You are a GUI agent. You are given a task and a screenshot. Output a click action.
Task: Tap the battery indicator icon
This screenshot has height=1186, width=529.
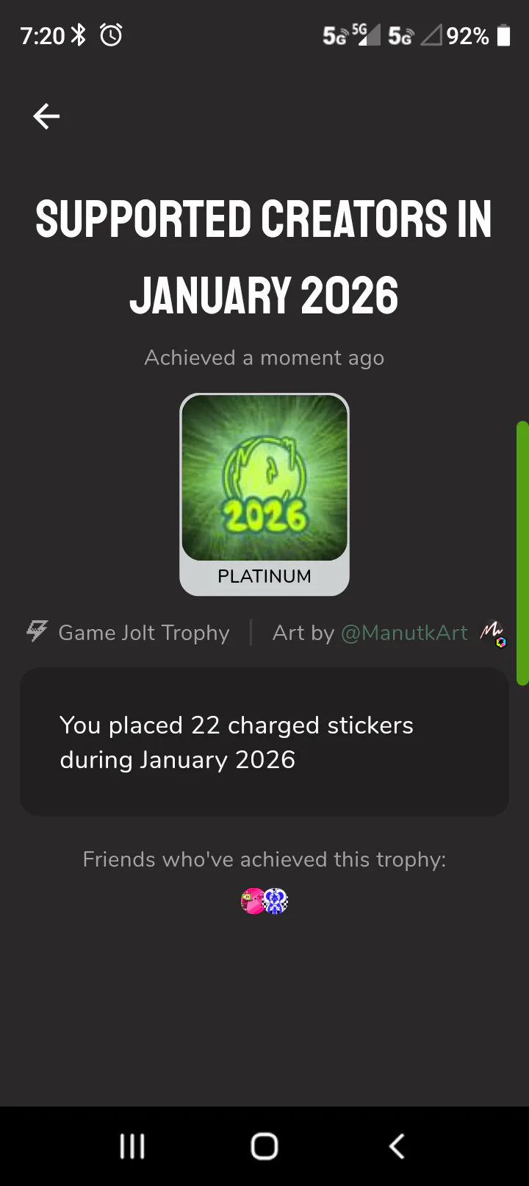click(503, 35)
